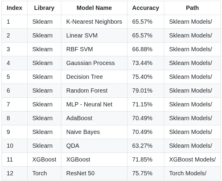Click the Index column header
The width and height of the screenshot is (222, 181).
pyautogui.click(x=14, y=8)
